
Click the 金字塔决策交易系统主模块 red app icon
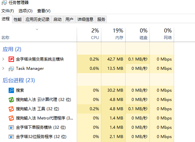coord(11,59)
